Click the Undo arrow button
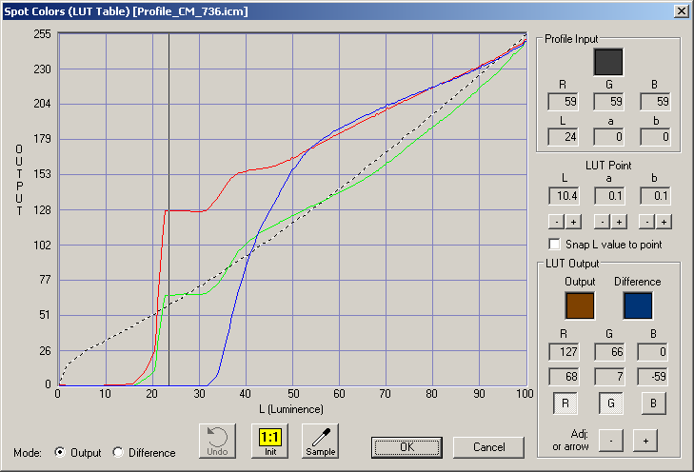 coord(217,441)
